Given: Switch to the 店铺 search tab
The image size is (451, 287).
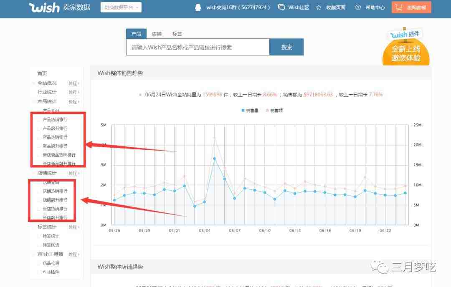Looking at the screenshot, I should pyautogui.click(x=157, y=34).
